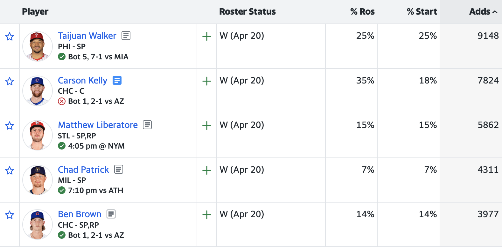Click the star icon next to Ben Brown
The width and height of the screenshot is (502, 247).
[x=10, y=215]
